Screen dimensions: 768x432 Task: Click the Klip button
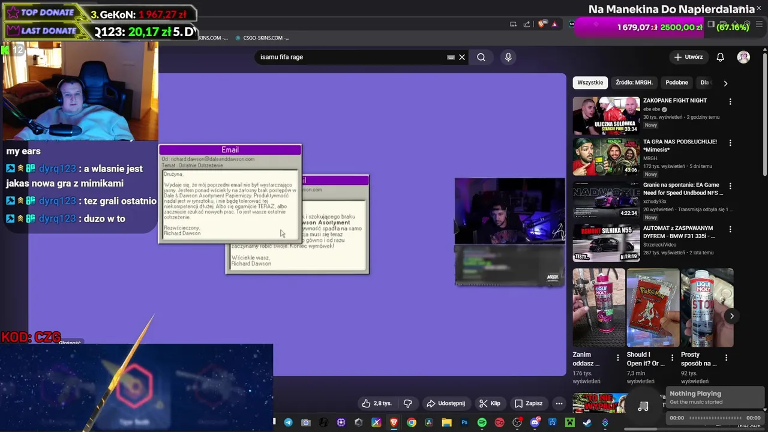(x=490, y=403)
